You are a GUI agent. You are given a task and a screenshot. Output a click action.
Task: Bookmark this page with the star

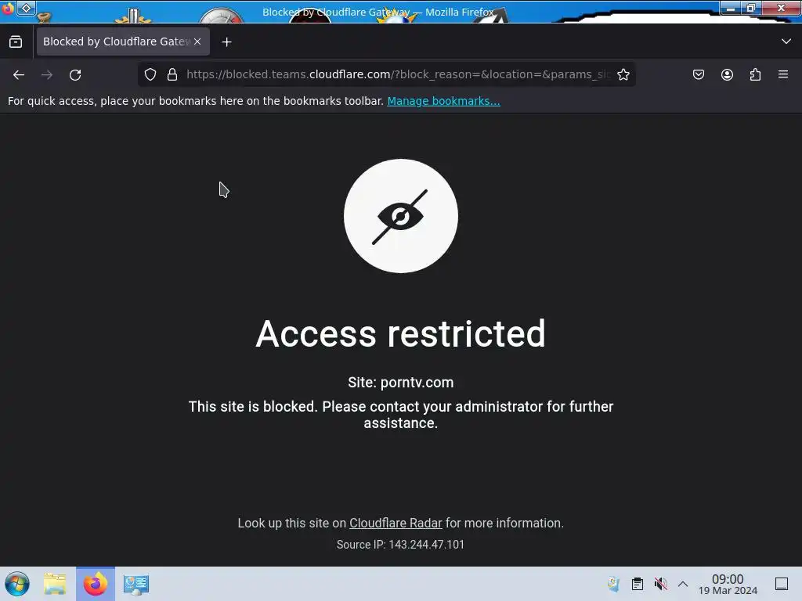point(623,74)
